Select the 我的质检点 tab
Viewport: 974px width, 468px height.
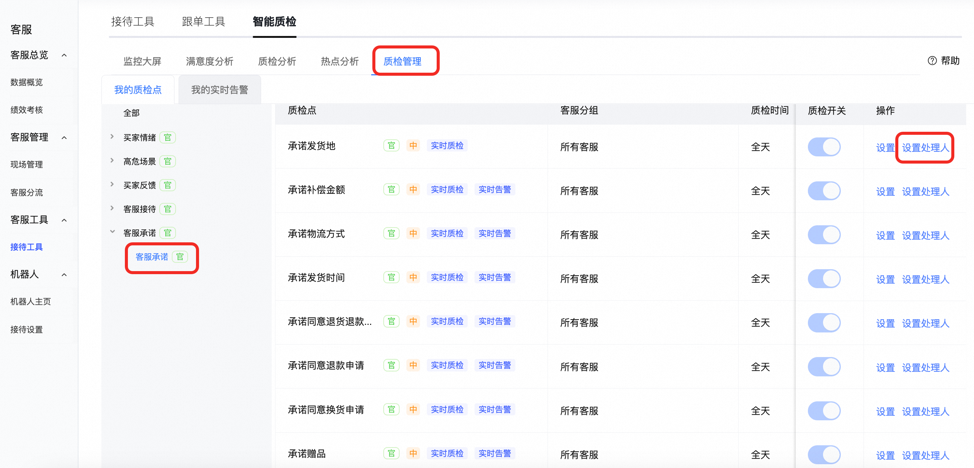tap(138, 90)
